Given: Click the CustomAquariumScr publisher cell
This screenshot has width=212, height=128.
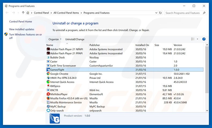Looking at the screenshot, I should pyautogui.click(x=101, y=65).
